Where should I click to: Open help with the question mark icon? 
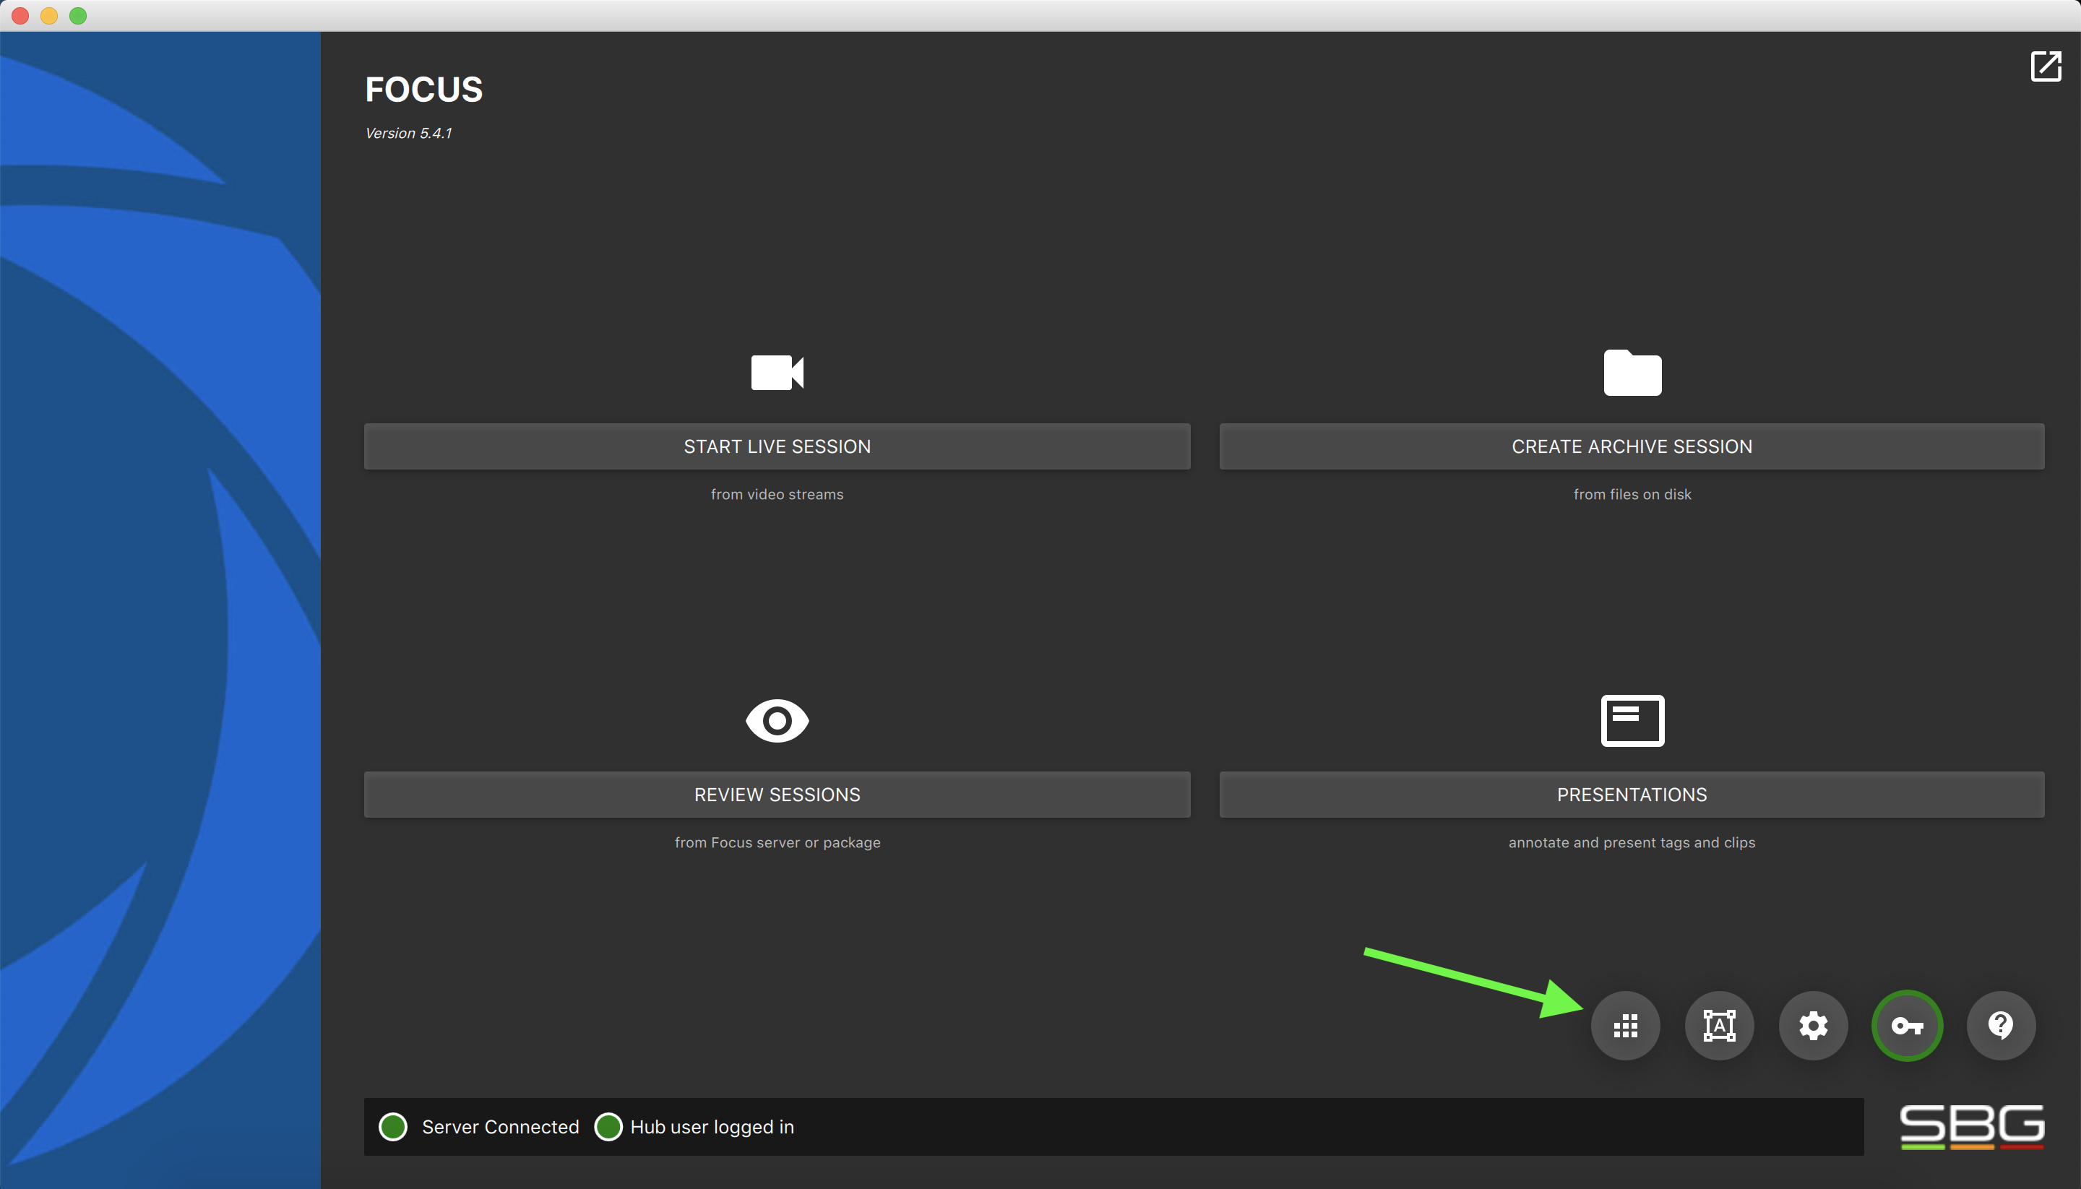pyautogui.click(x=2001, y=1026)
